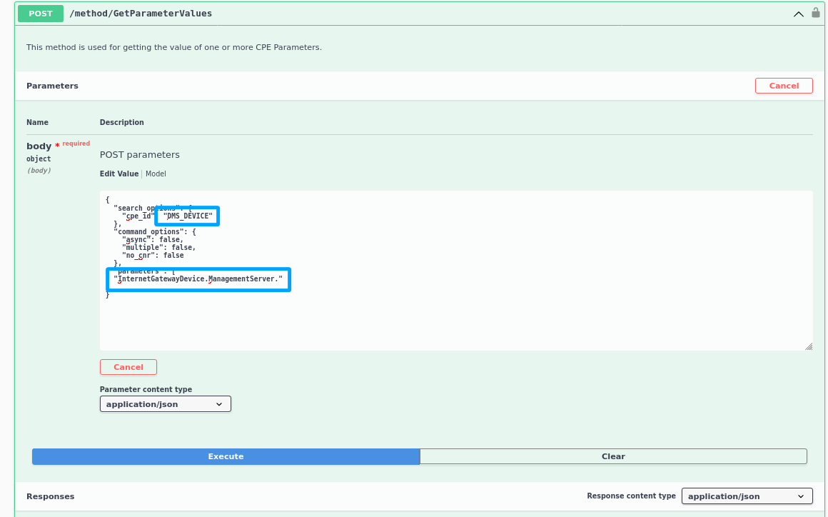Click the InternetGatewayDevice.ManagementServer. parameter text
Viewport: 828px width, 517px height.
click(x=200, y=278)
